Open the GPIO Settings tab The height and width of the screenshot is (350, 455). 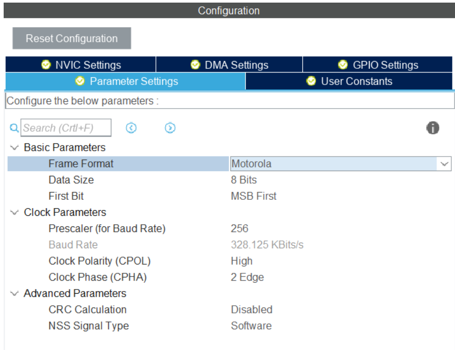coord(378,65)
